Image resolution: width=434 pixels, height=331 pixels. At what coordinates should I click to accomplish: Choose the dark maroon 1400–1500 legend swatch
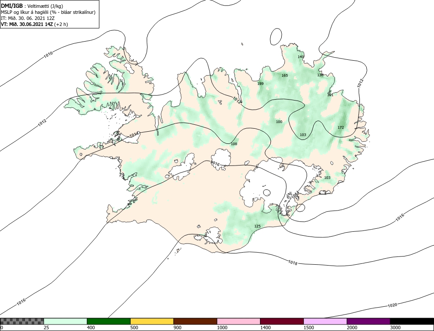(282, 321)
